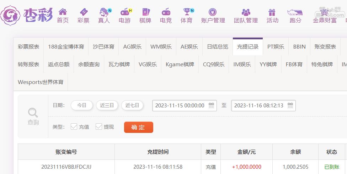Viewport: 347px width, 174px height.
Task: Select the 真人 live dealer icon
Action: 104,12
